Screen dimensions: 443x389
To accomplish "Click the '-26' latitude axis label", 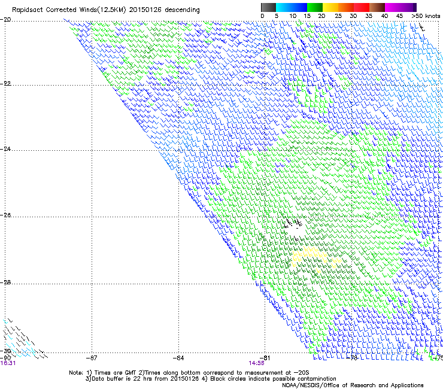I will (5, 215).
